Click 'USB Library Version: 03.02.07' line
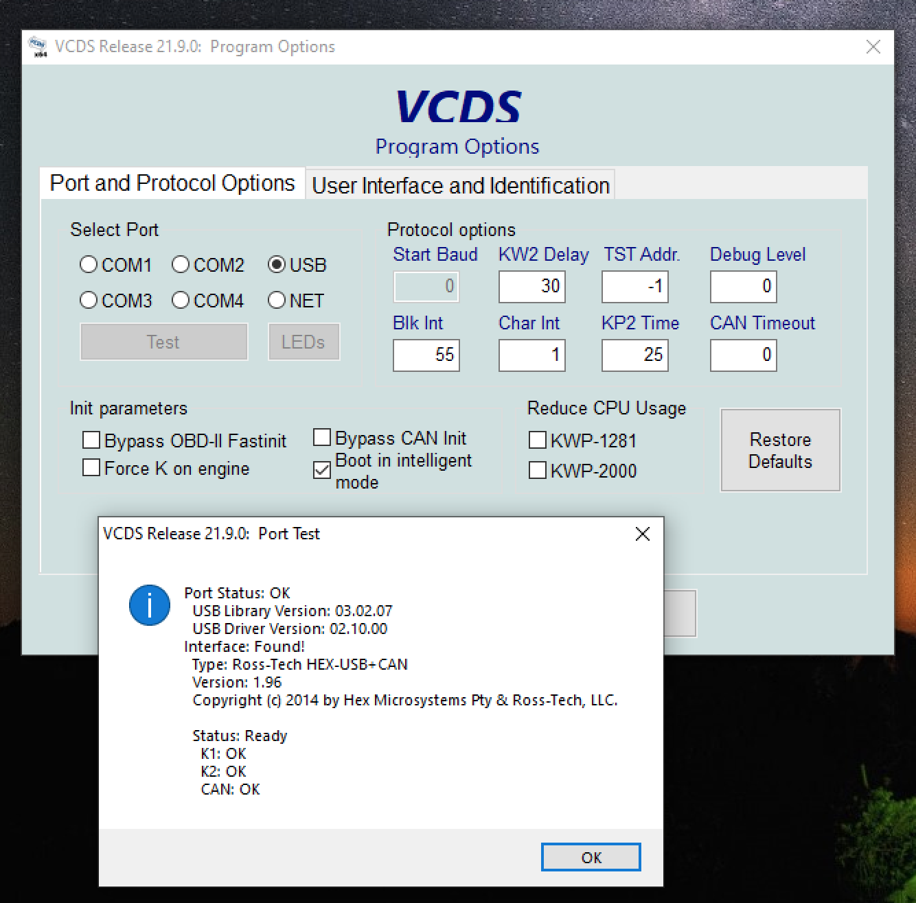 293,611
